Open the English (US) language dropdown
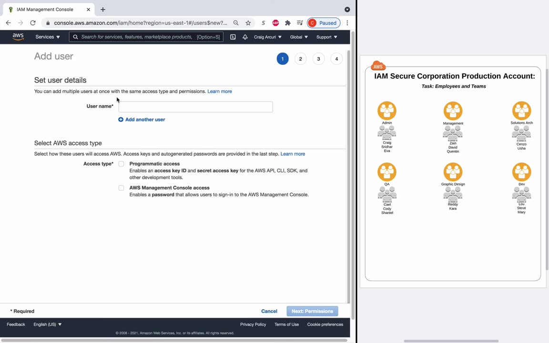 pyautogui.click(x=48, y=324)
